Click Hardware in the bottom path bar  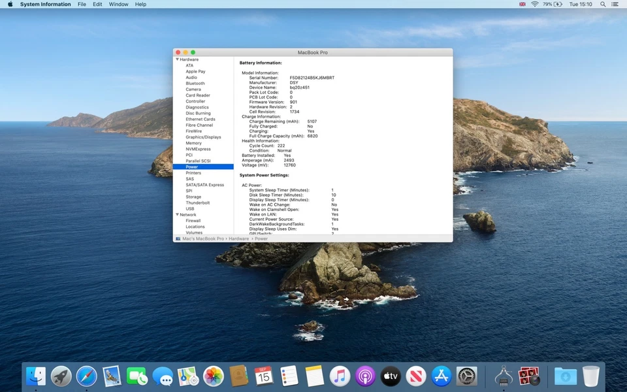click(x=239, y=238)
